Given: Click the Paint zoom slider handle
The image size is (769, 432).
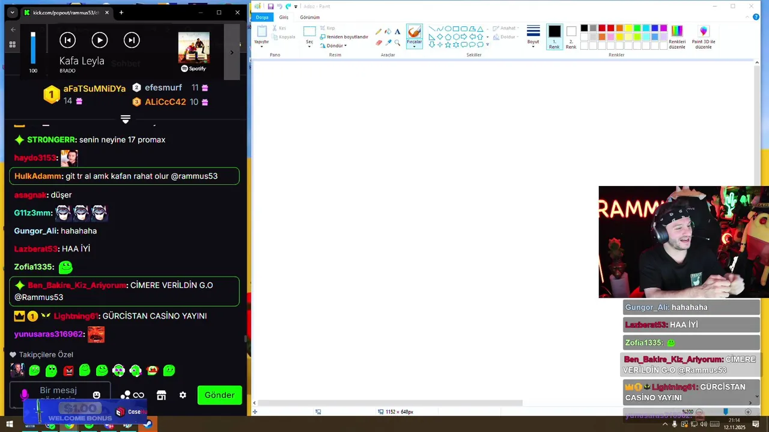Looking at the screenshot, I should point(725,412).
